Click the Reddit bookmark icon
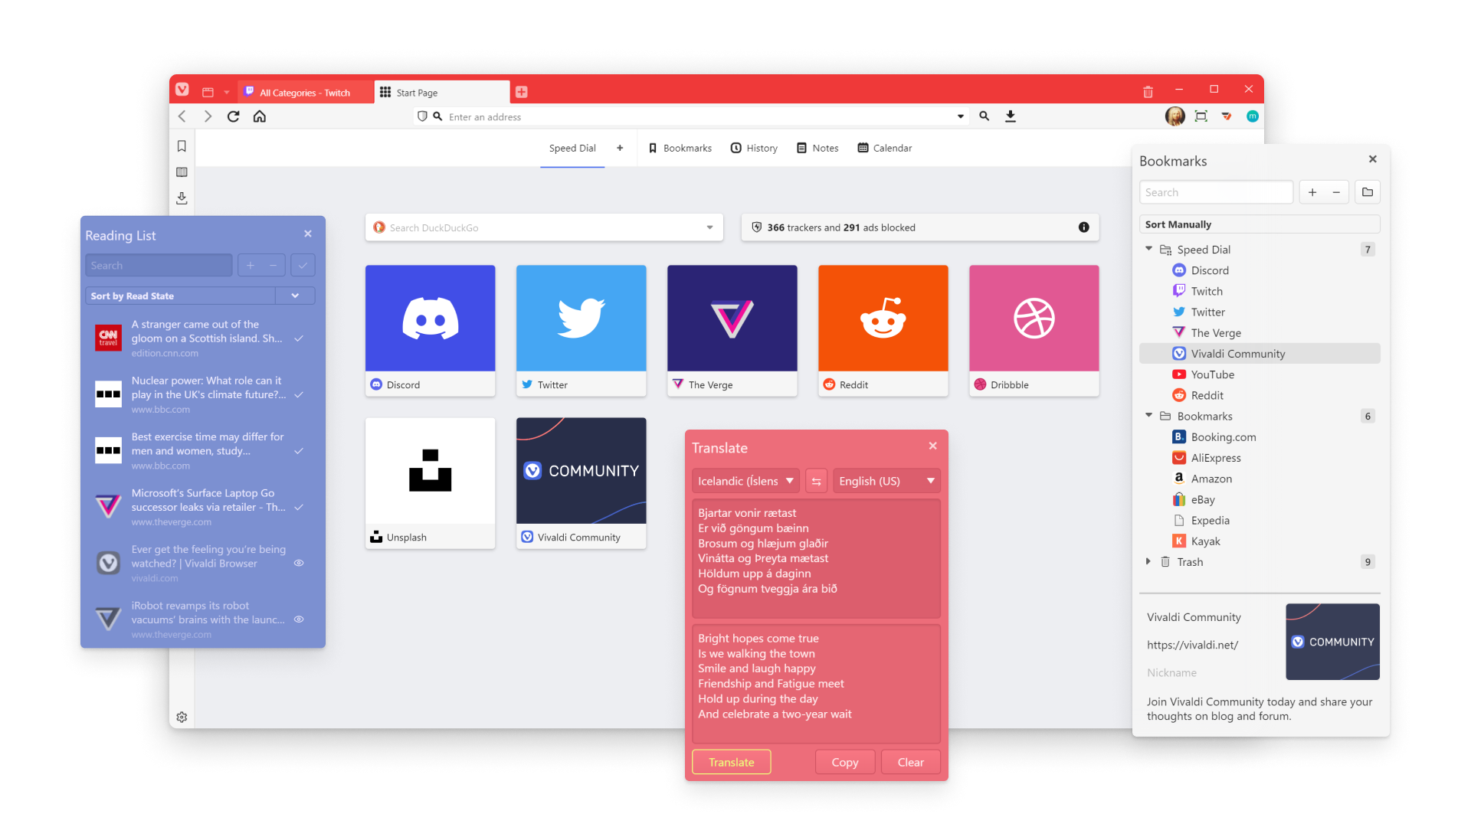Image resolution: width=1471 pixels, height=827 pixels. pos(1180,395)
